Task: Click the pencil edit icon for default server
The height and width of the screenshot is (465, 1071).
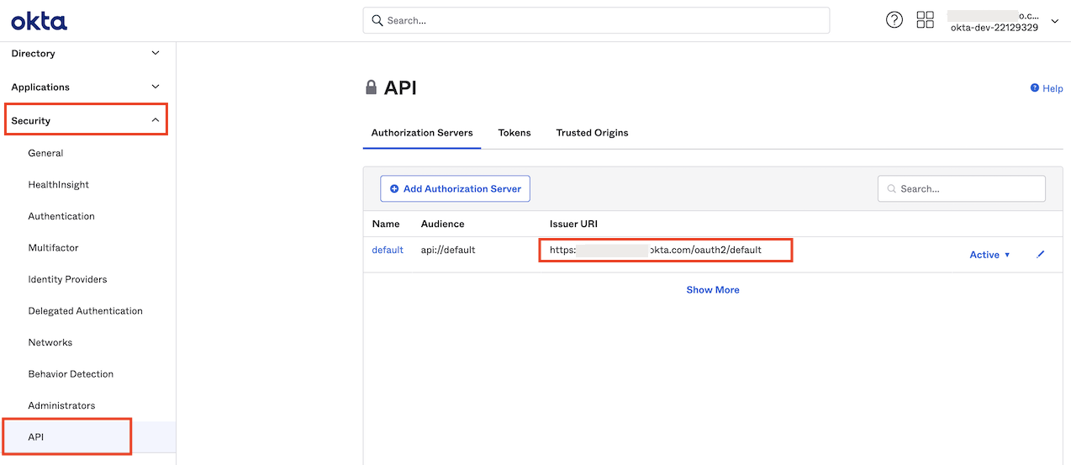Action: [x=1041, y=255]
